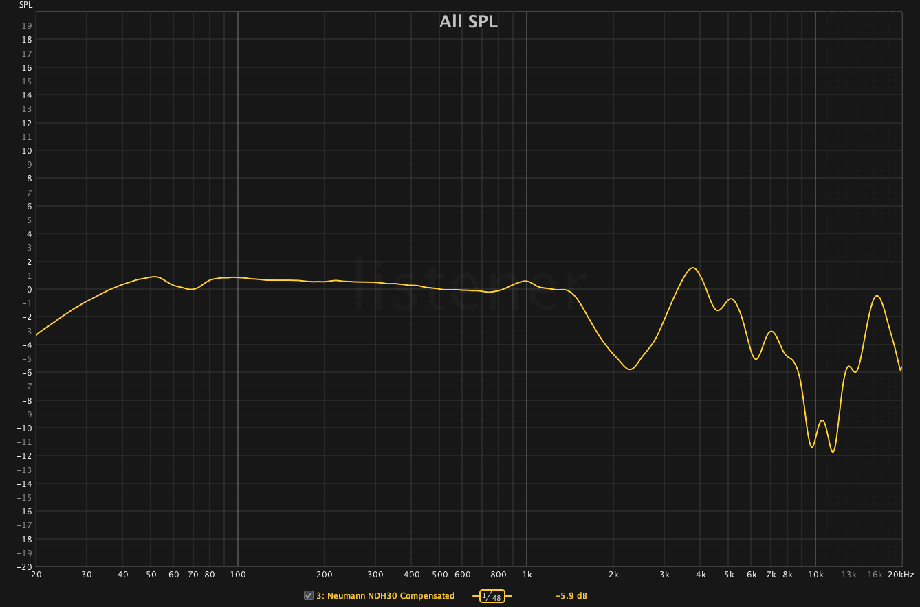920x607 pixels.
Task: Click the 1/48 smoothing indicator icon
Action: coord(492,596)
